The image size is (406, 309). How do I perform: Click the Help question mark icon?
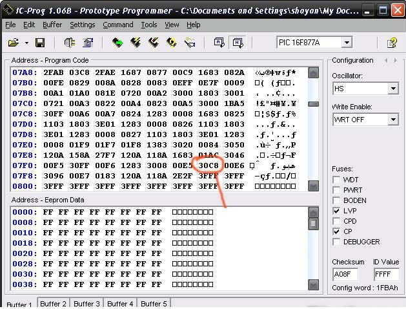391,43
